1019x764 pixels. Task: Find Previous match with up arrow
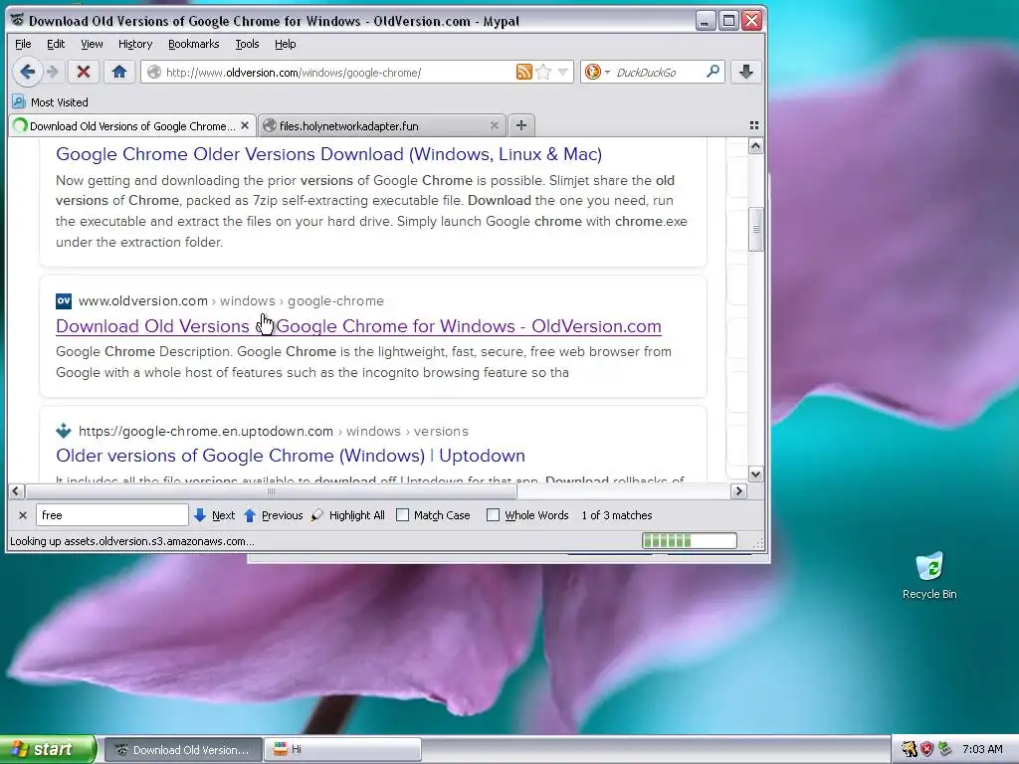[x=274, y=515]
